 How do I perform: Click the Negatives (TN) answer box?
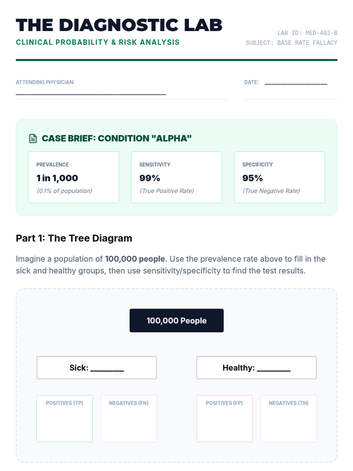pos(289,419)
